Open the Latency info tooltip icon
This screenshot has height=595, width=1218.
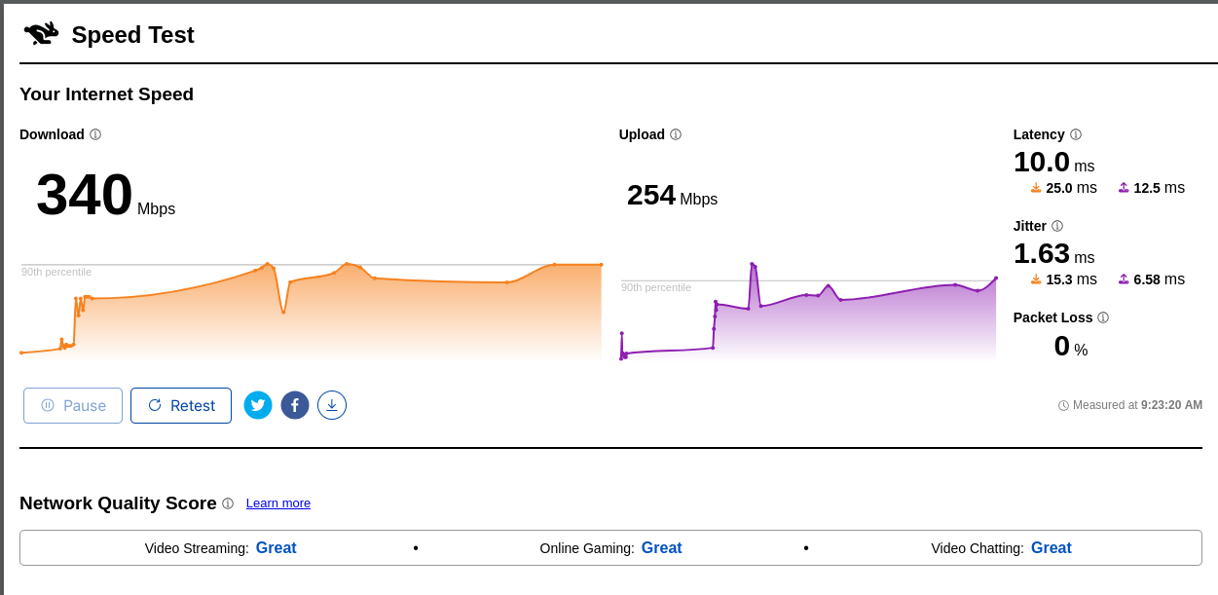pyautogui.click(x=1076, y=135)
